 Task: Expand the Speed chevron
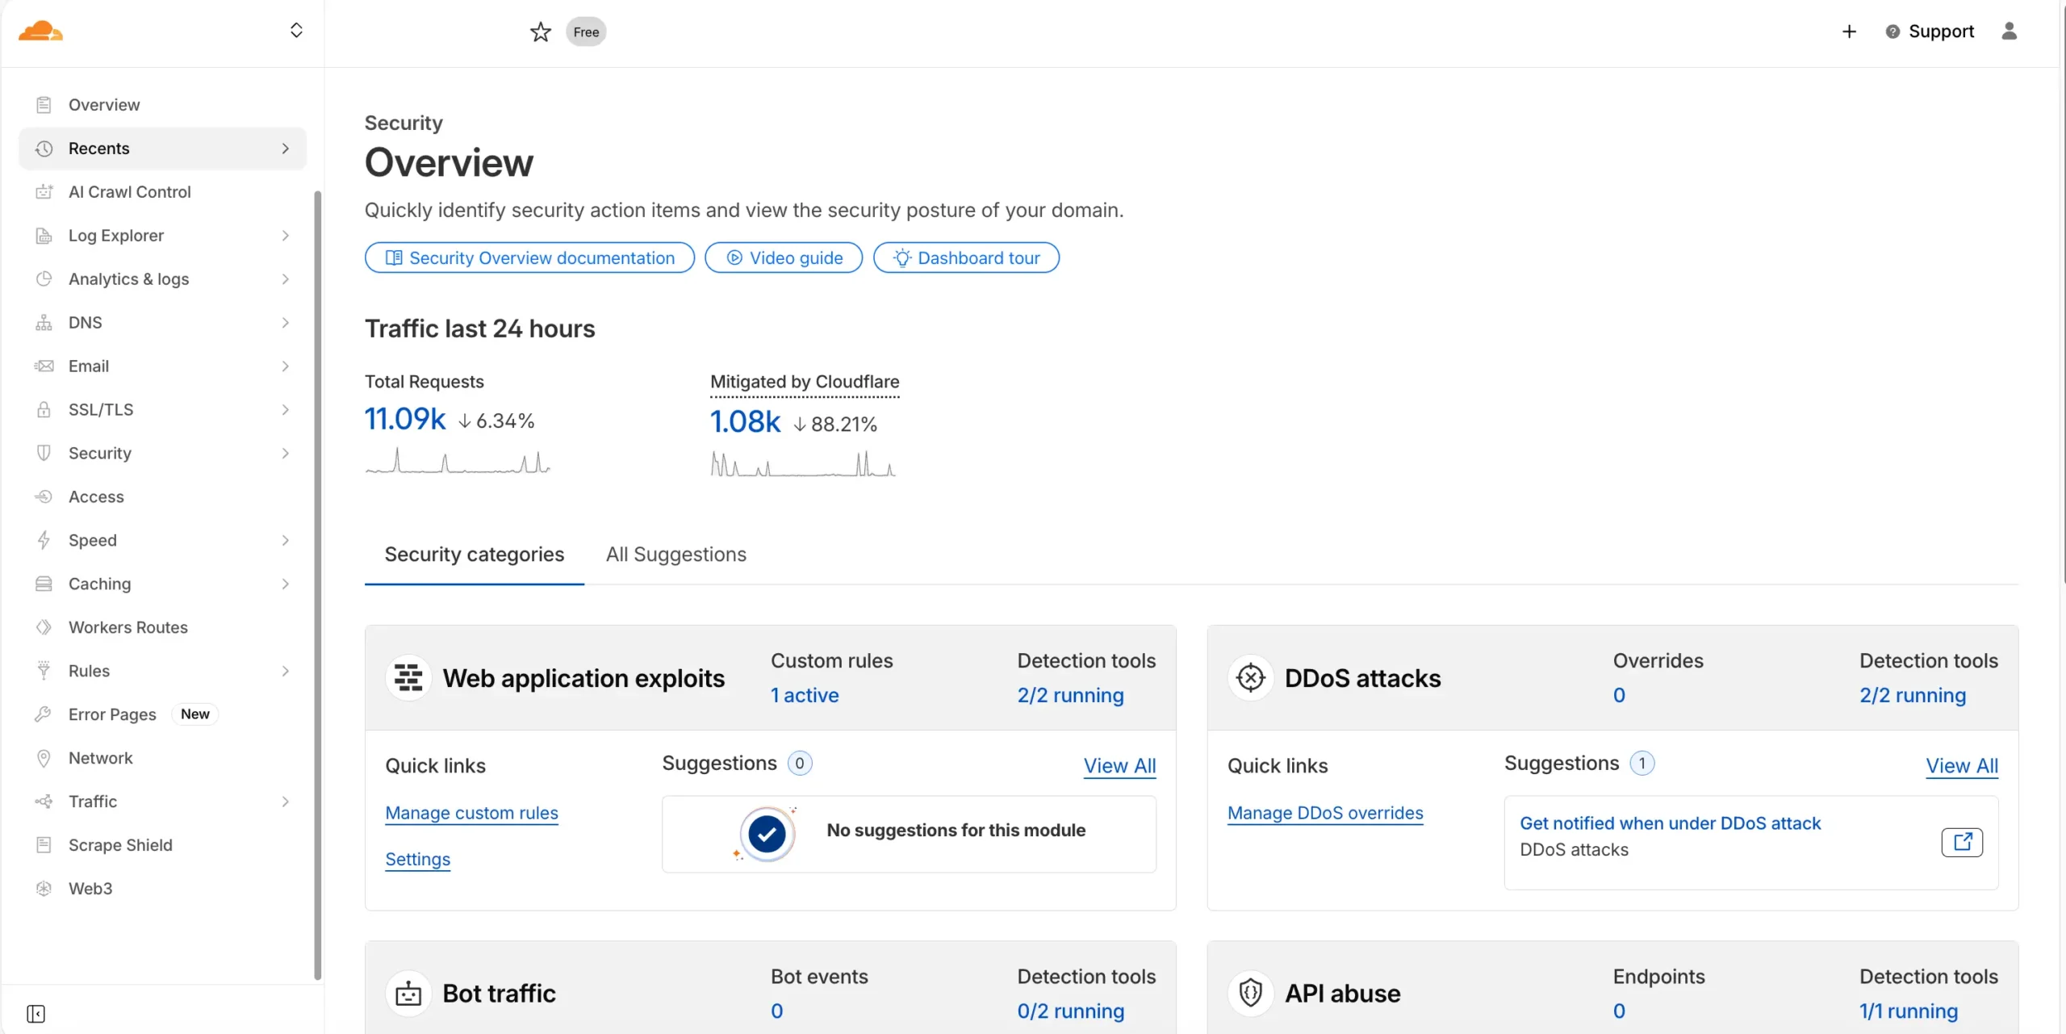285,541
